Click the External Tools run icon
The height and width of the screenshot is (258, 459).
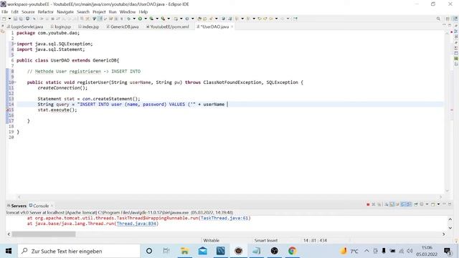pyautogui.click(x=163, y=19)
